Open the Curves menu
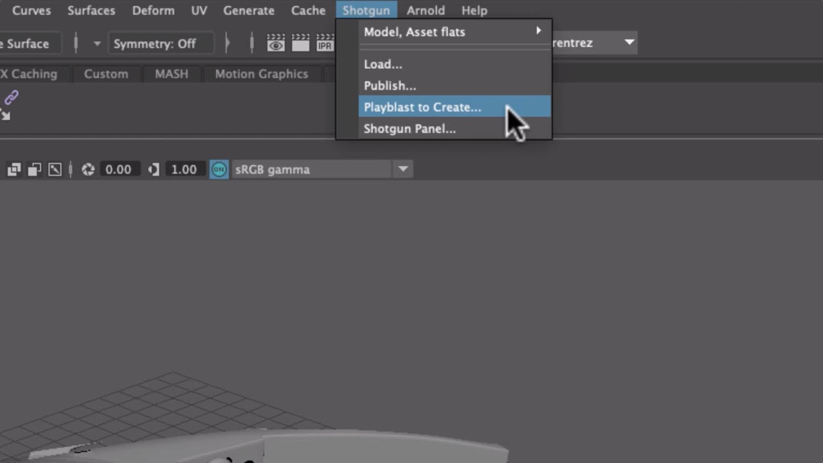823x463 pixels. click(32, 10)
